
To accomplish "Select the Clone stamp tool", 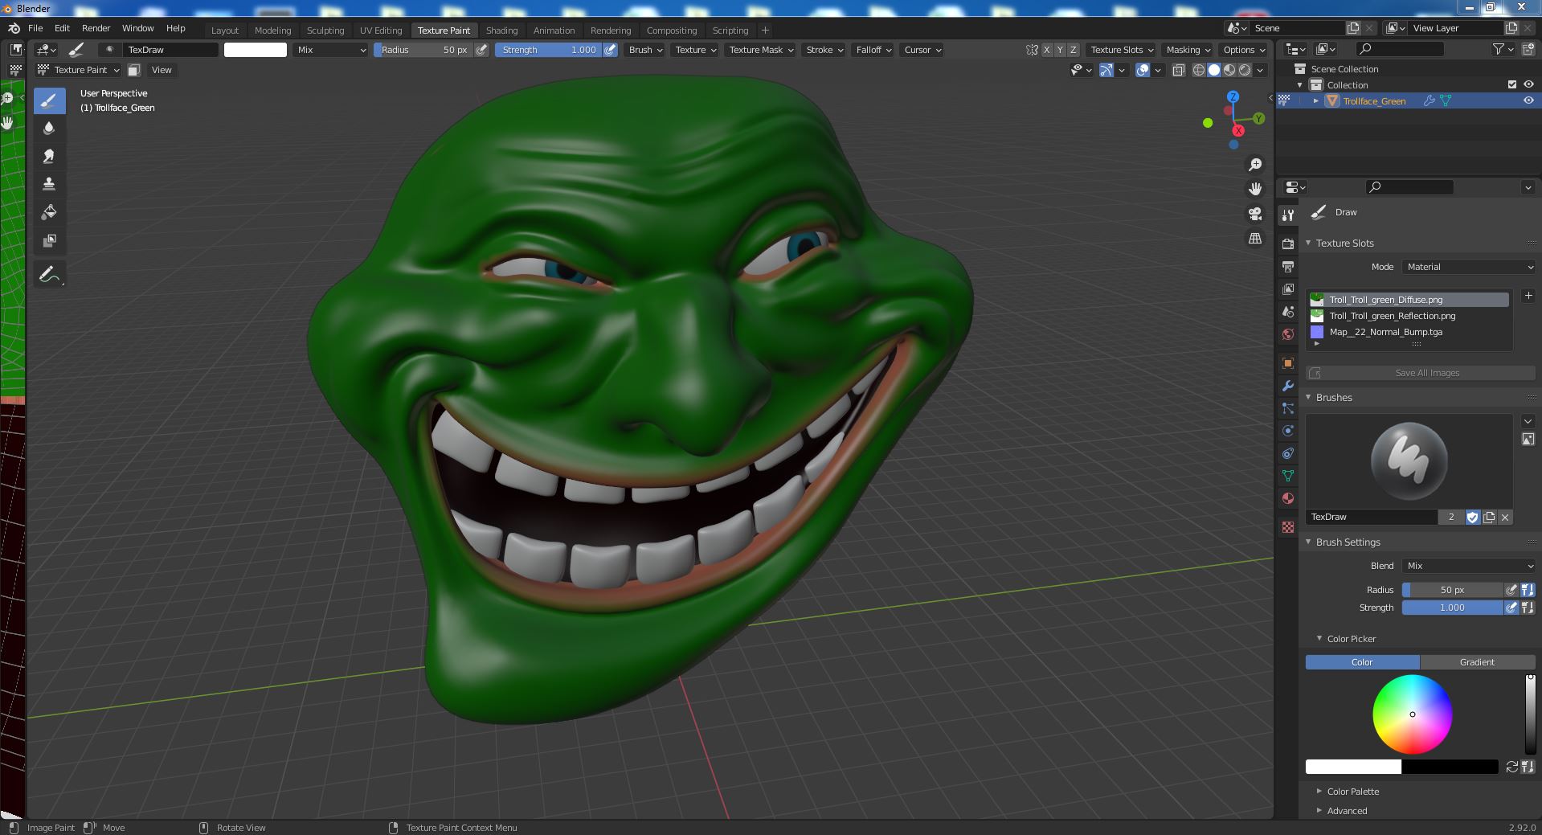I will pos(49,185).
